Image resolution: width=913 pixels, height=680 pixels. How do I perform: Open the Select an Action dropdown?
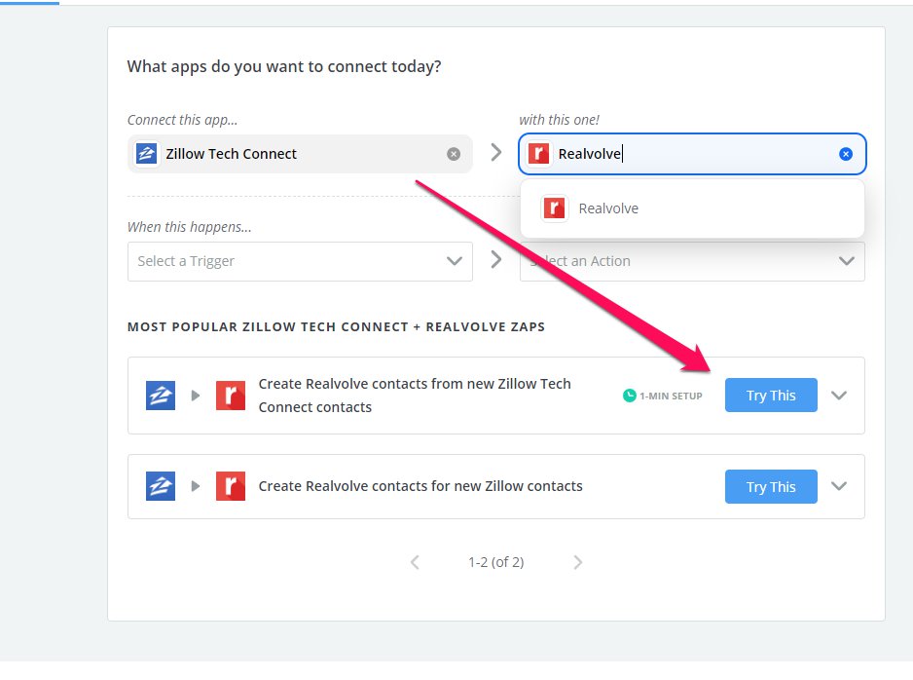692,261
